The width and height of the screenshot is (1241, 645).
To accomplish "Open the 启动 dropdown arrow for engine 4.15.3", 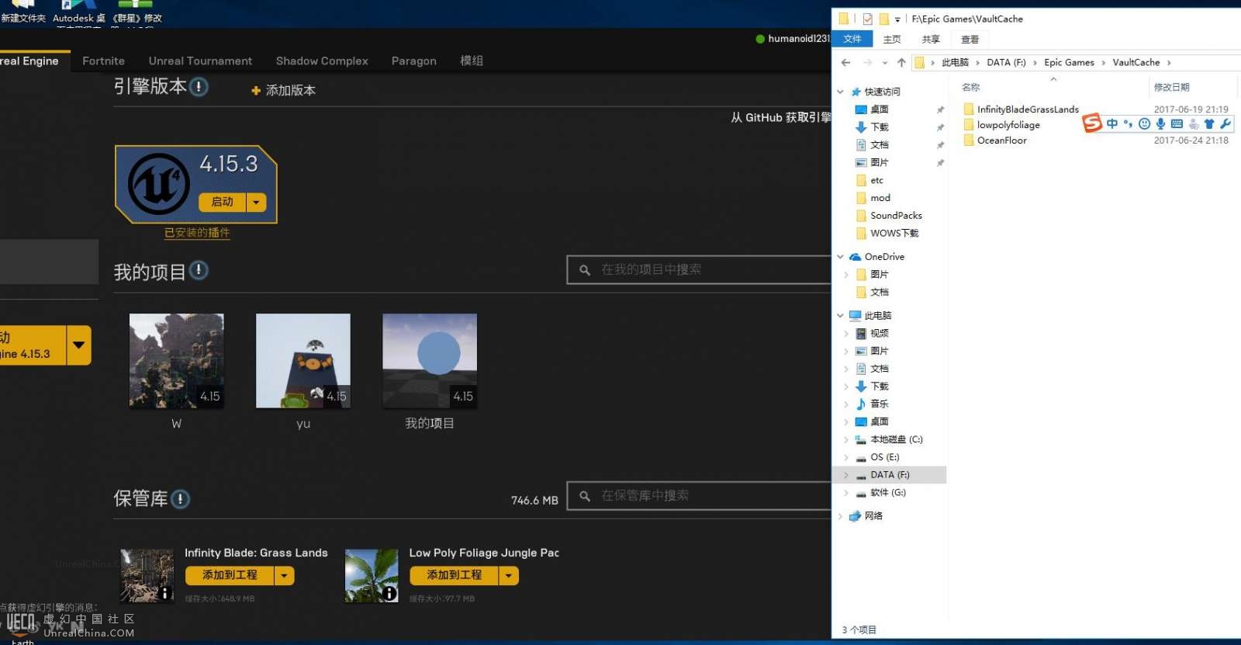I will [256, 202].
